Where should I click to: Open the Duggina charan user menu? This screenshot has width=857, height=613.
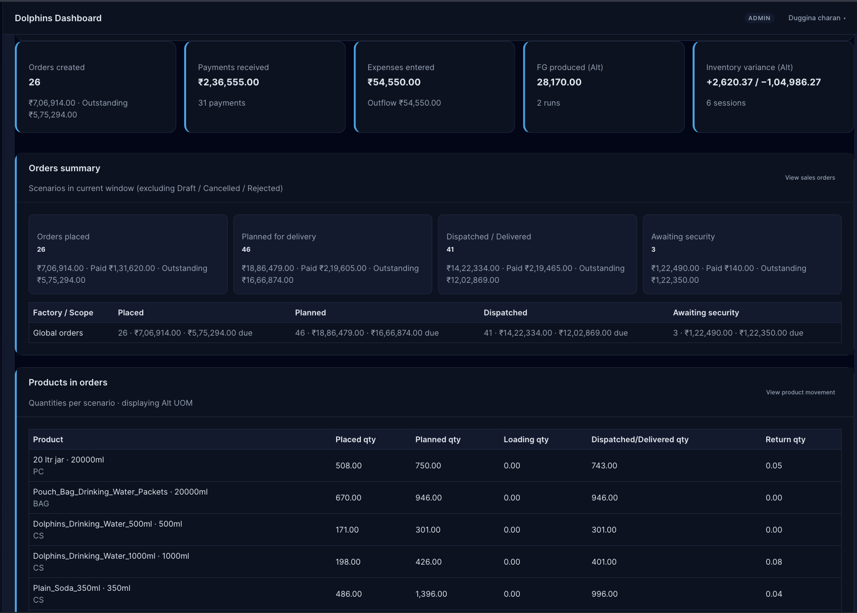tap(816, 18)
